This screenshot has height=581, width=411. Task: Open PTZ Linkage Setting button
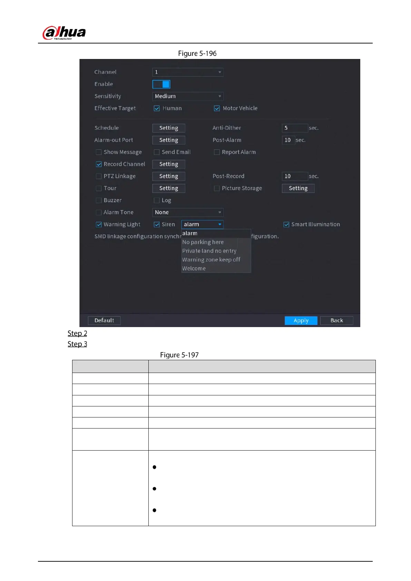pos(169,176)
